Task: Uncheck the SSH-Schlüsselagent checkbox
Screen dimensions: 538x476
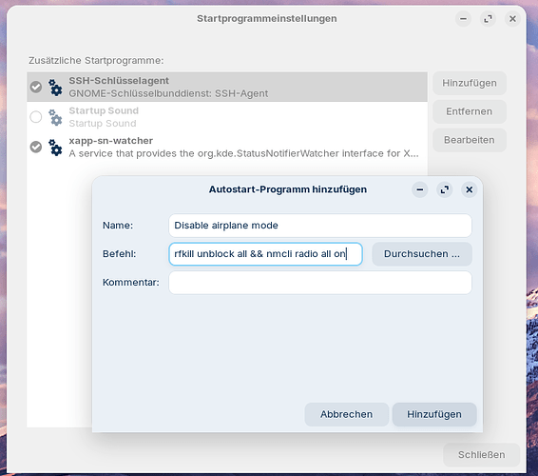Action: [36, 87]
